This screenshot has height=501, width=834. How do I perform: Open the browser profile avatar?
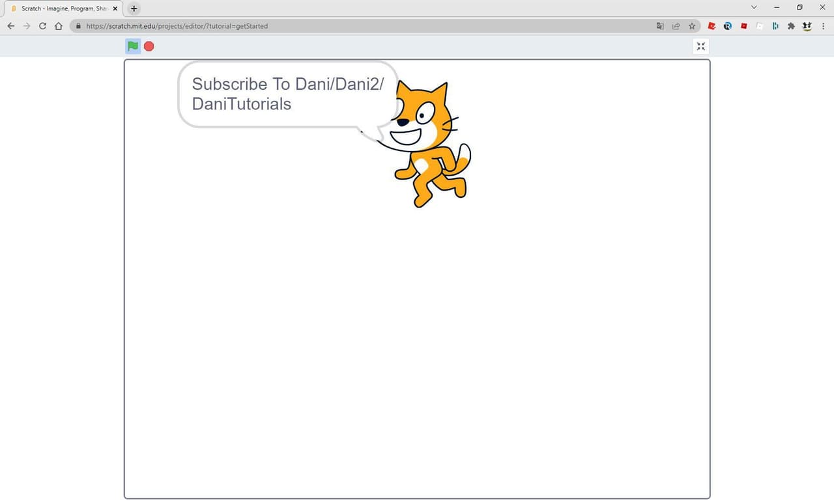tap(807, 26)
